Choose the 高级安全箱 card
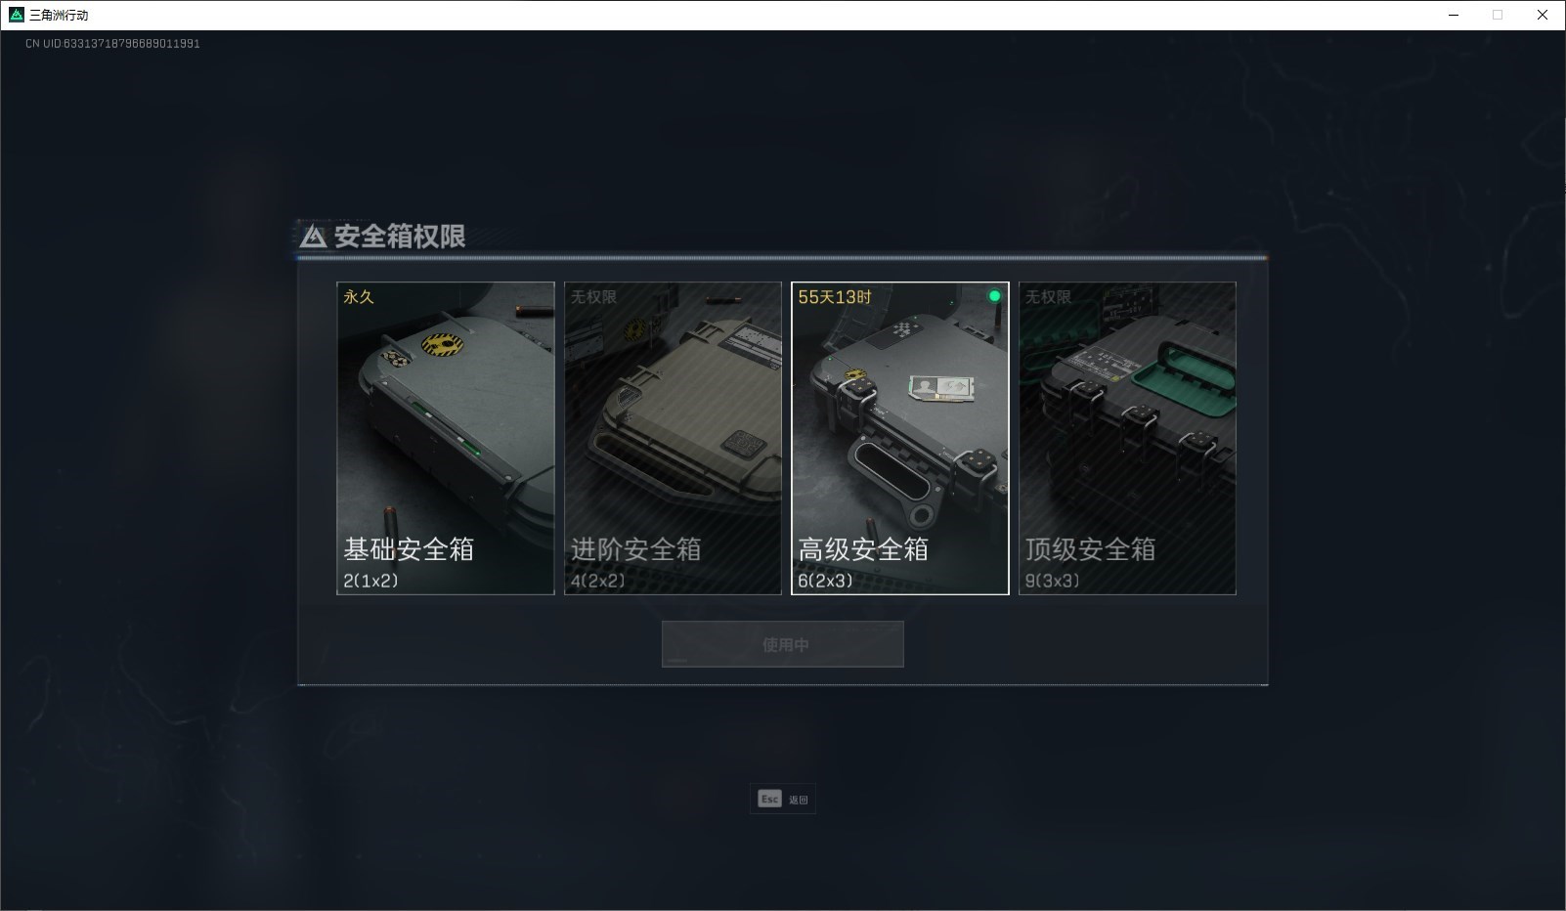Image resolution: width=1566 pixels, height=911 pixels. tap(900, 438)
